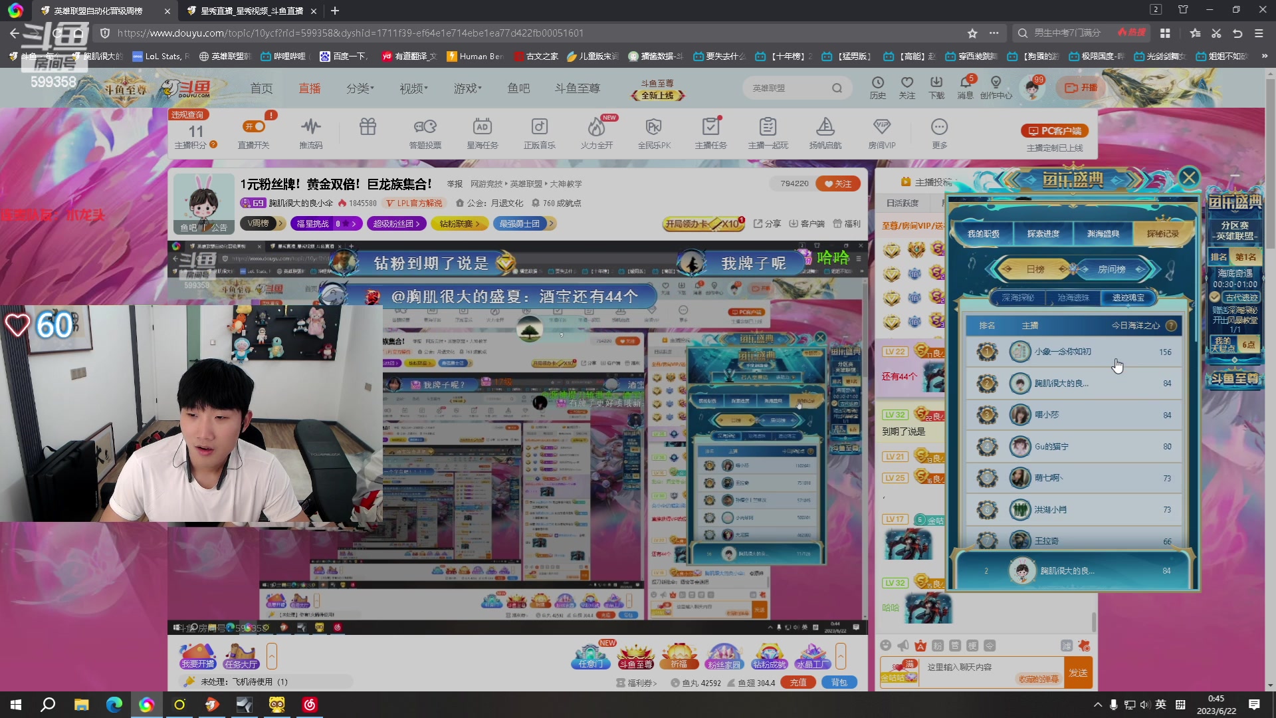Expand 福星挑战 badge
This screenshot has width=1276, height=718.
click(x=326, y=223)
